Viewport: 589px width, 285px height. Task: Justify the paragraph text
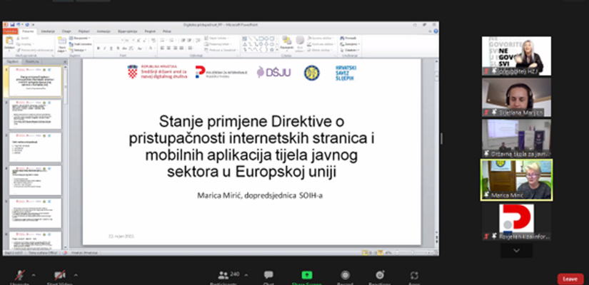[182, 48]
